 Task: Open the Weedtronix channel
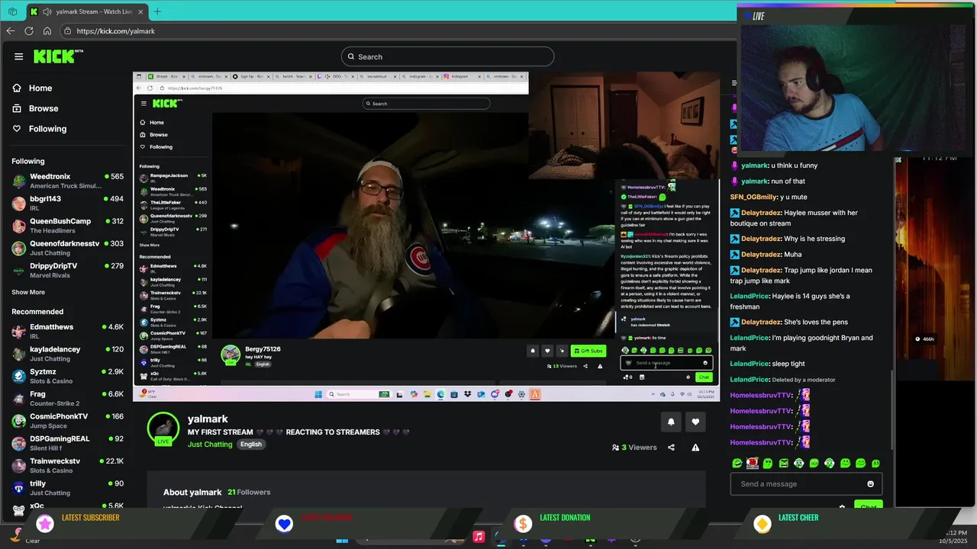click(x=67, y=181)
